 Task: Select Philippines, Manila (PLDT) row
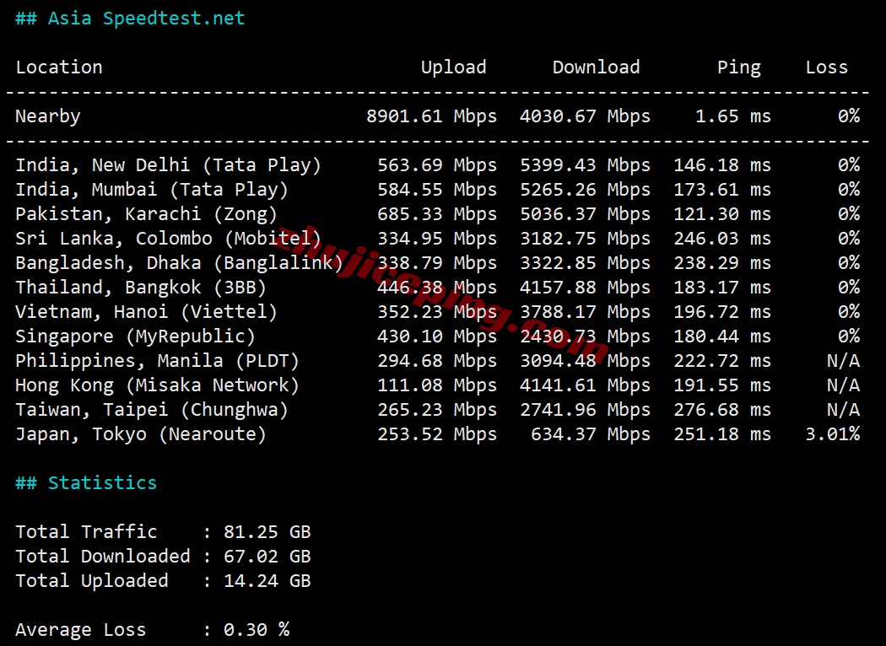437,361
